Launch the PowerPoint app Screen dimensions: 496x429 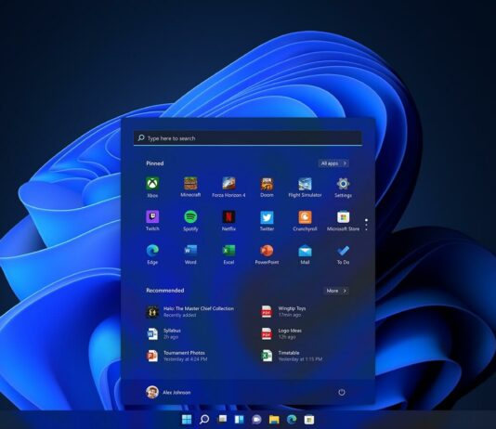click(x=267, y=254)
